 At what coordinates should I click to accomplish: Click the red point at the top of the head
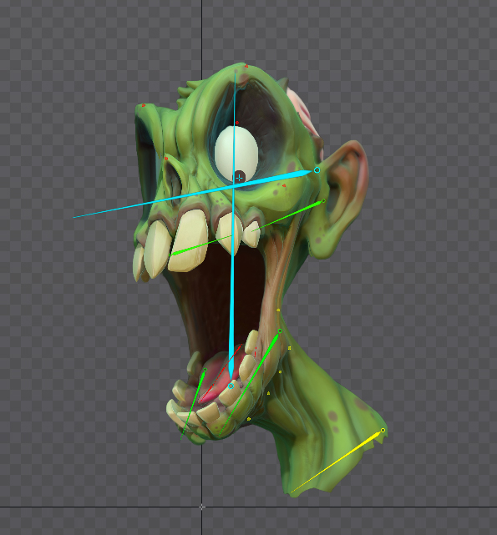click(x=246, y=66)
